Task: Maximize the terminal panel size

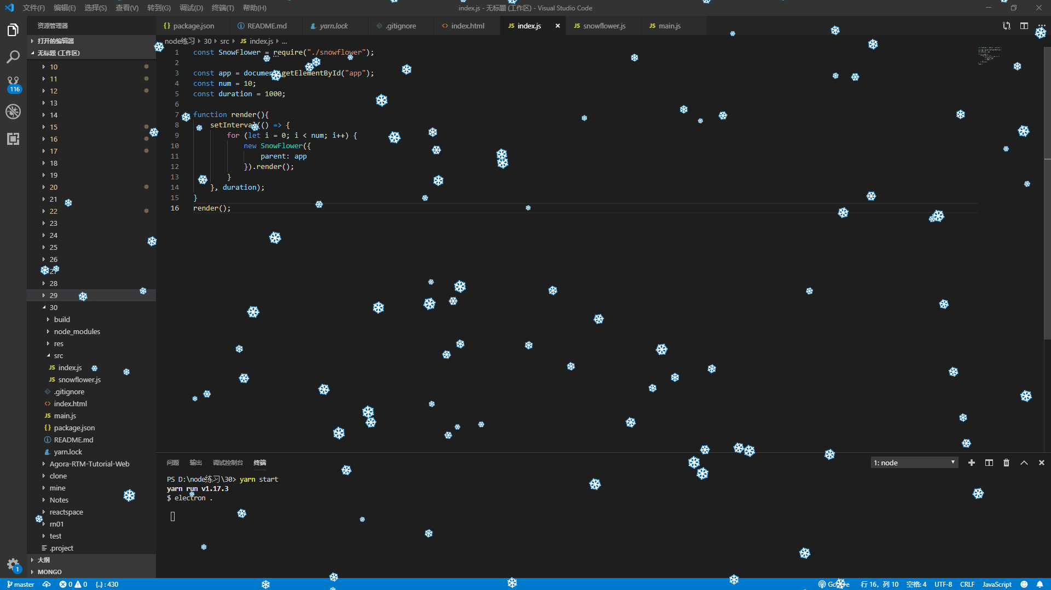Action: tap(1024, 463)
